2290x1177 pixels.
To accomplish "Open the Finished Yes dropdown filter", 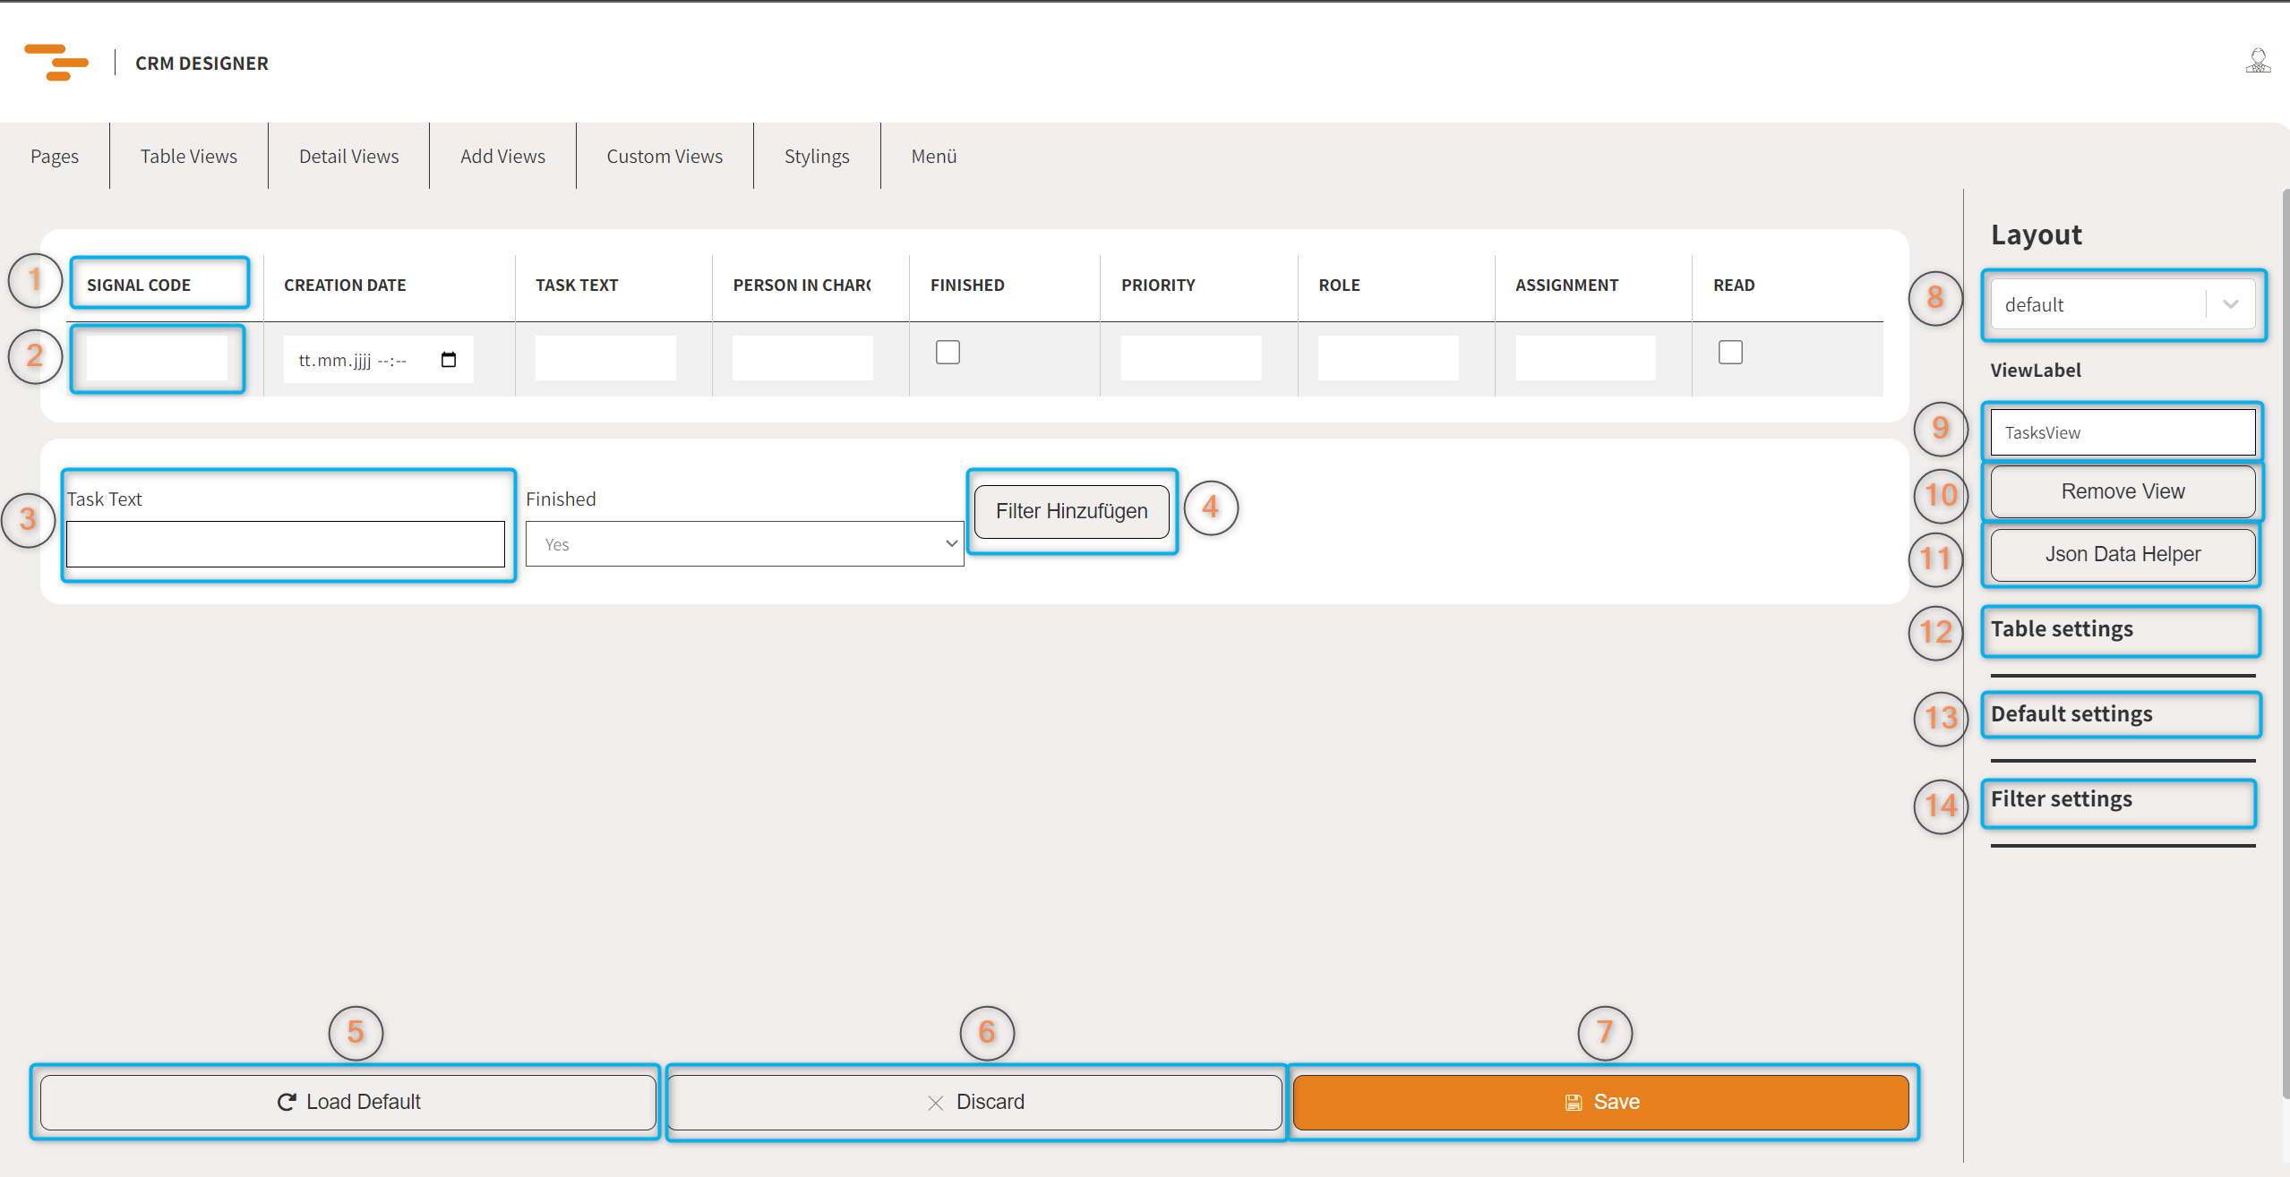I will pyautogui.click(x=744, y=544).
